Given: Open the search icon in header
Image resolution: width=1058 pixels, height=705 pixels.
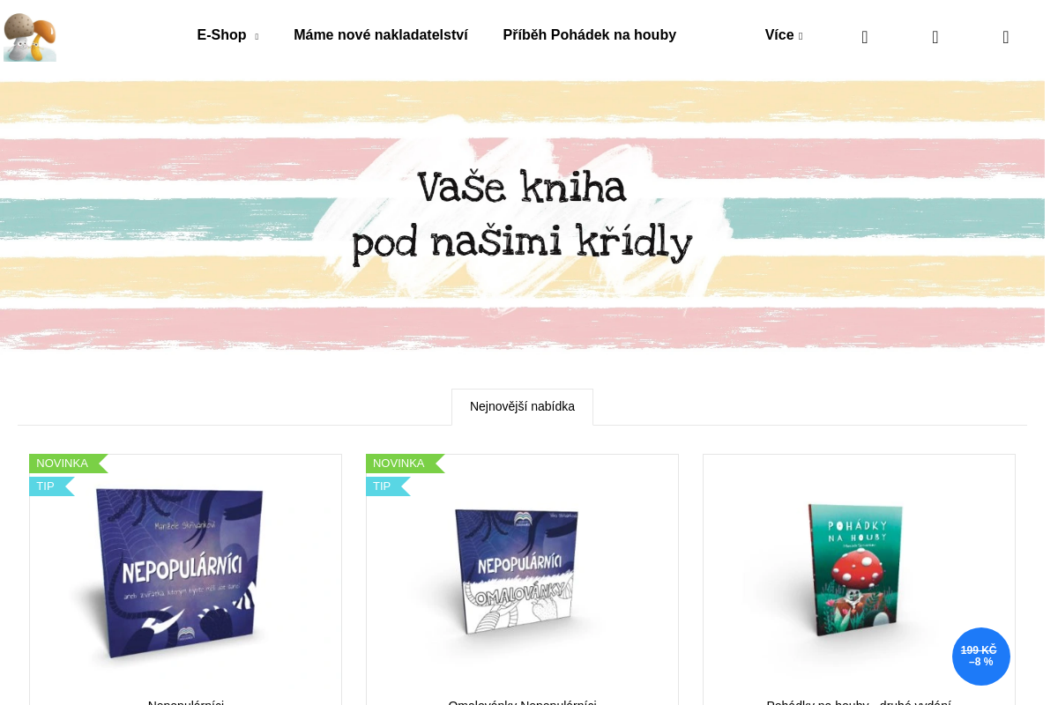Looking at the screenshot, I should click(865, 37).
